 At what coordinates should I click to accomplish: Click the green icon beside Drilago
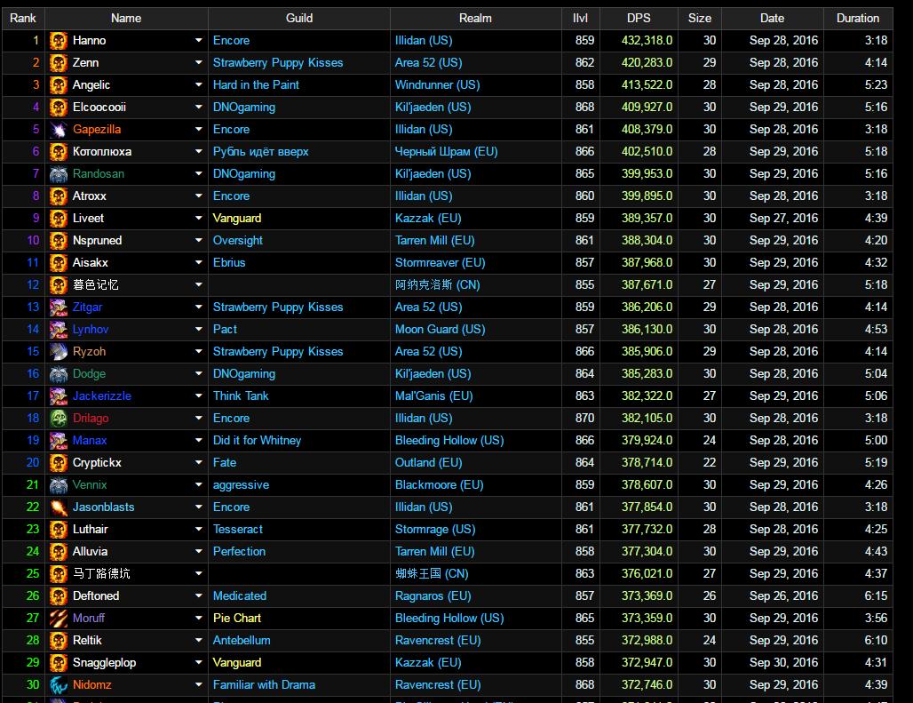point(59,419)
